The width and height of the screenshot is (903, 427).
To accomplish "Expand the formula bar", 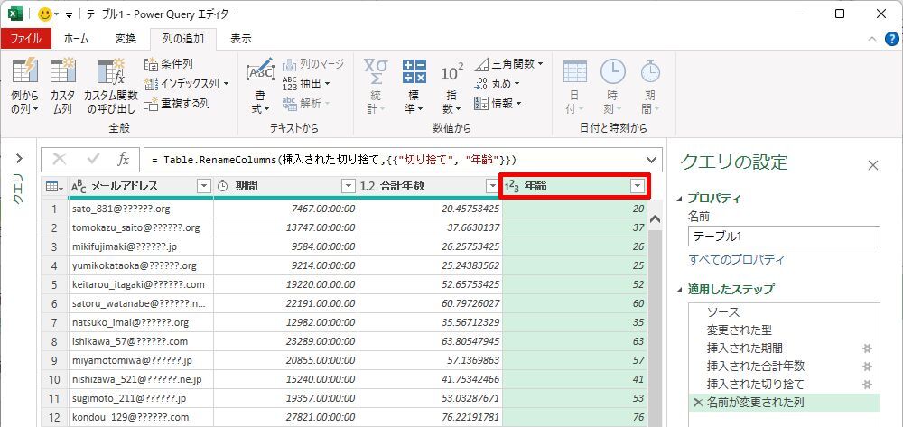I will (x=652, y=160).
